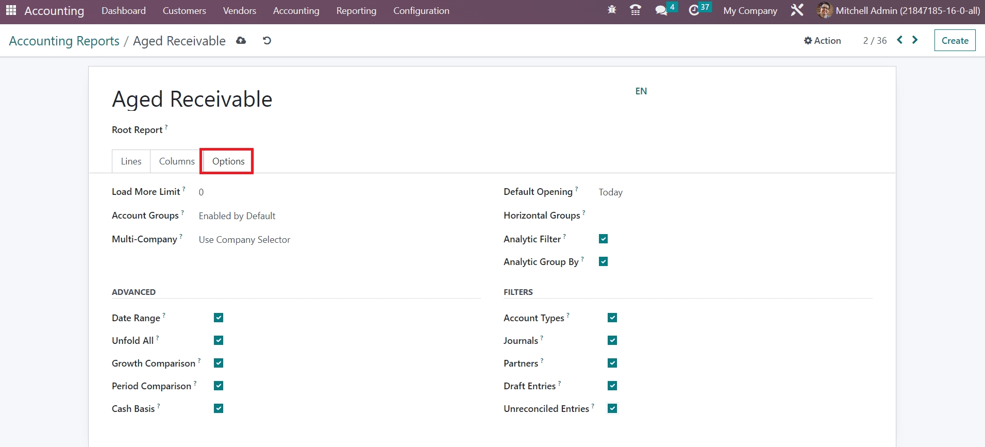This screenshot has width=985, height=447.
Task: Toggle the Cash Basis checkbox
Action: 219,408
